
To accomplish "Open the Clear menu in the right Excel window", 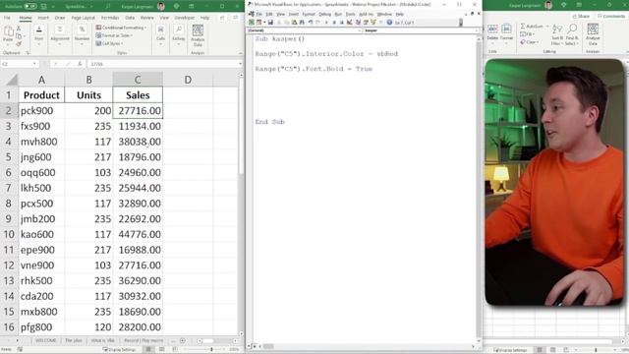I will pos(530,41).
